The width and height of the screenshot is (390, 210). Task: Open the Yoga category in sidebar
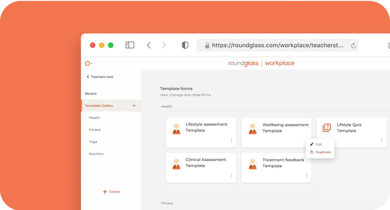(x=93, y=142)
